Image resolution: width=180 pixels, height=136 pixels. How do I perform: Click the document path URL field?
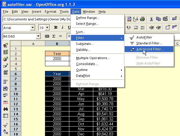click(x=37, y=19)
